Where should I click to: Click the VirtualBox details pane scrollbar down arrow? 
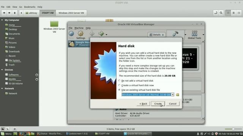click(x=203, y=118)
